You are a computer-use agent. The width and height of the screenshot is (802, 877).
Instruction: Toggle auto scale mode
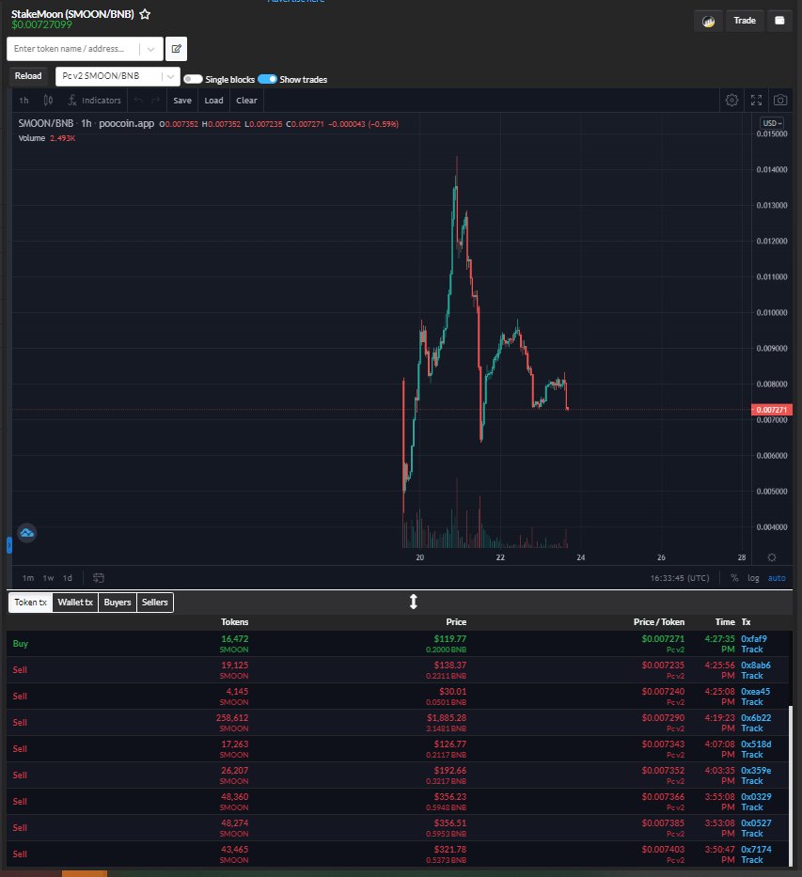click(x=777, y=578)
